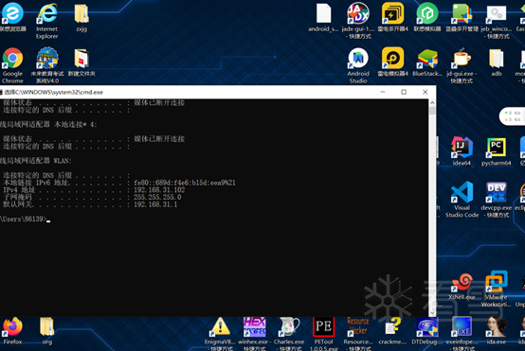The height and width of the screenshot is (351, 525).
Task: Open 联想浏览器 desktop shortcut
Action: tap(12, 17)
